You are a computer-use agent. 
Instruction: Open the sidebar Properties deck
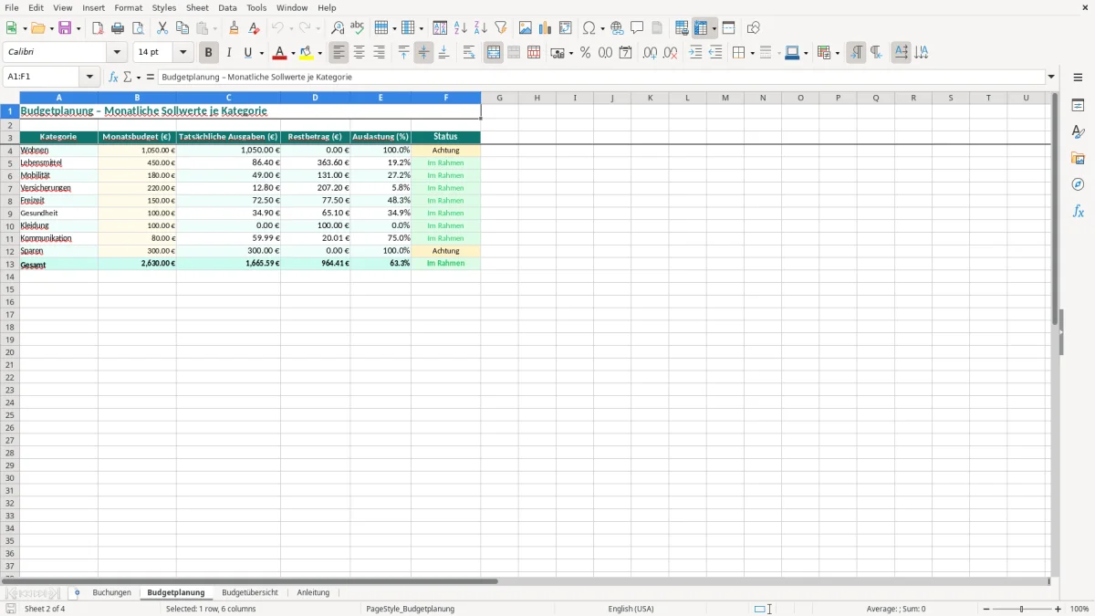pyautogui.click(x=1078, y=105)
